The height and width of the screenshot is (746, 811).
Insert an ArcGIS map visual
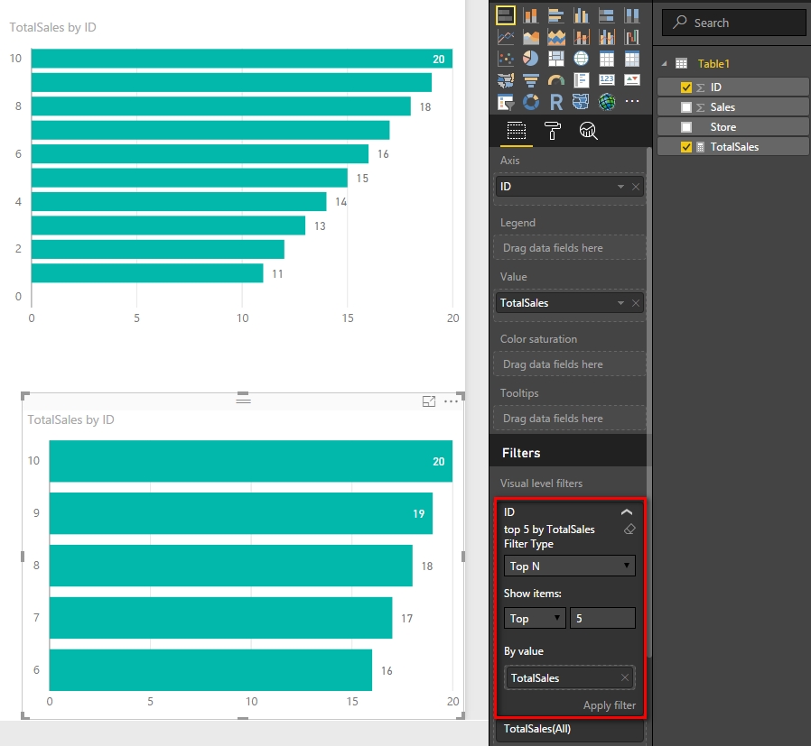pos(607,102)
